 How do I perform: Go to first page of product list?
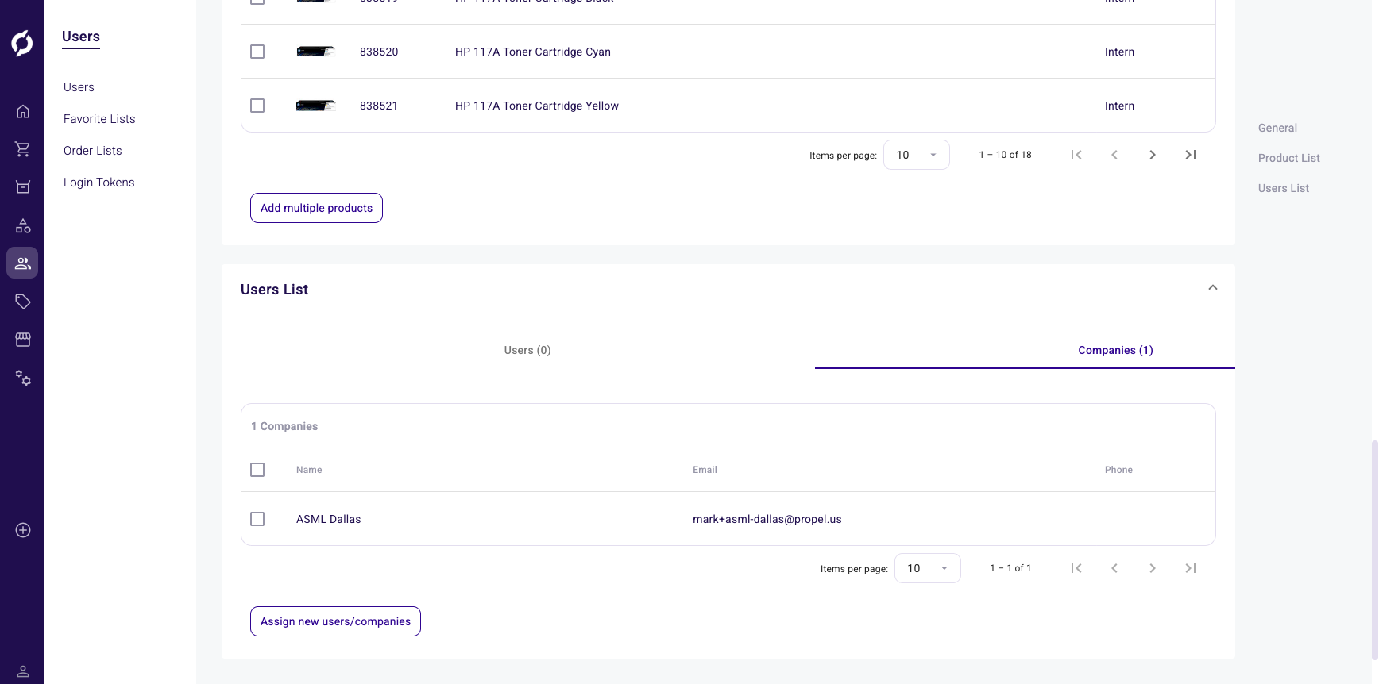[x=1076, y=155]
